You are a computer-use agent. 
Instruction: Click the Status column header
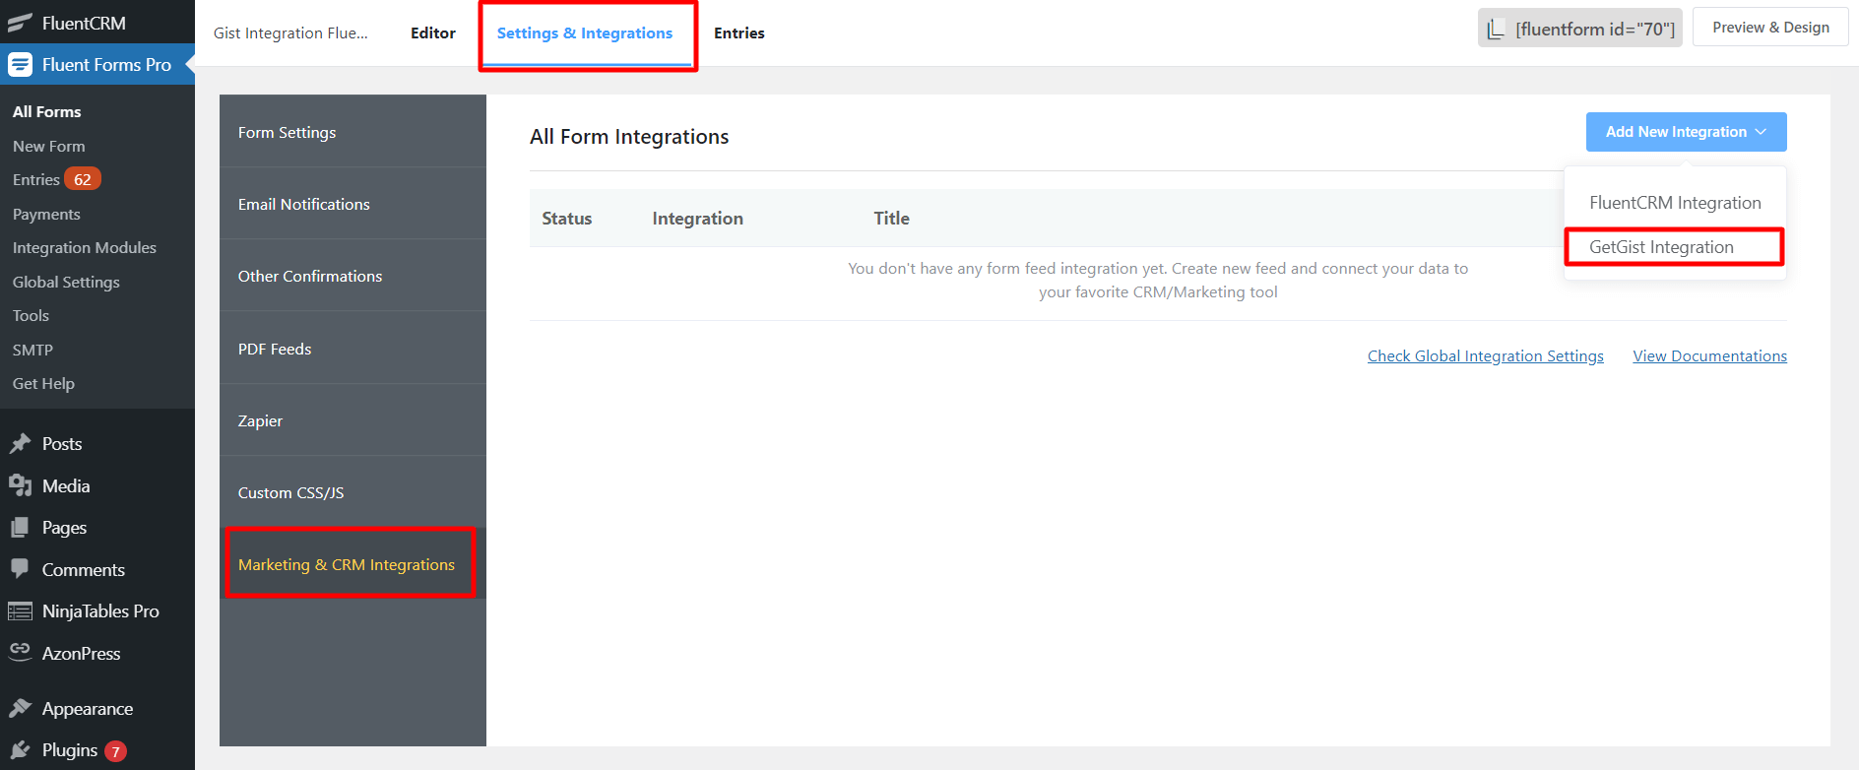[x=567, y=219]
